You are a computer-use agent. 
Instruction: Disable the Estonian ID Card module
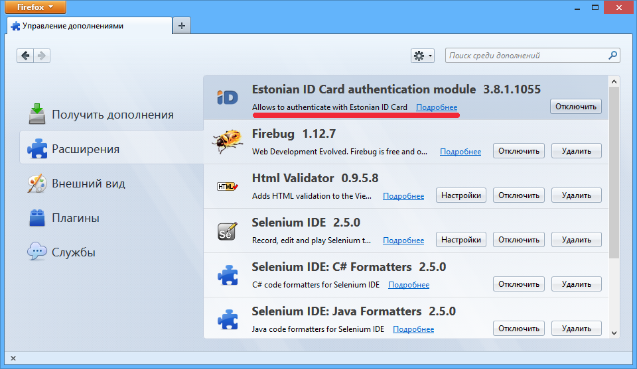coord(576,107)
